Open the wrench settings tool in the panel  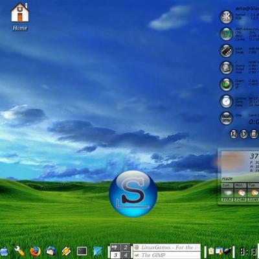pyautogui.click(x=19, y=251)
